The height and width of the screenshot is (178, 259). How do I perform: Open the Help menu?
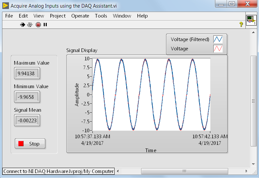[x=142, y=16]
